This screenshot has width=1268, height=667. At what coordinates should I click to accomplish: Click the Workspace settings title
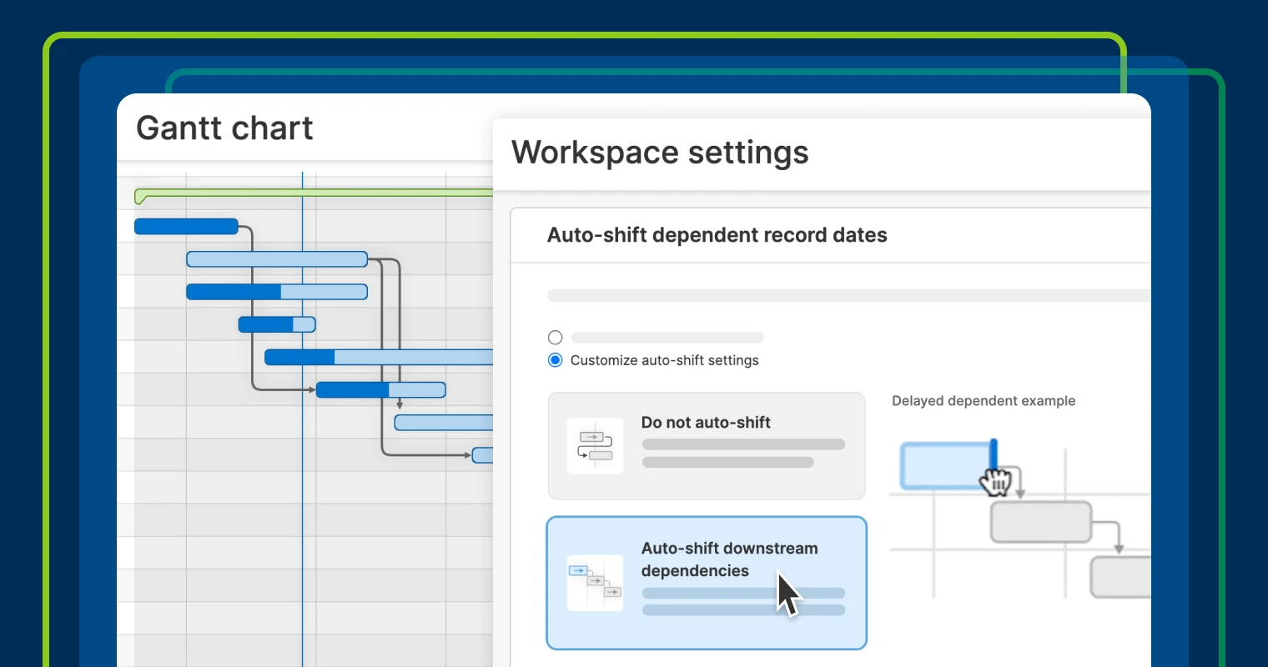coord(660,153)
